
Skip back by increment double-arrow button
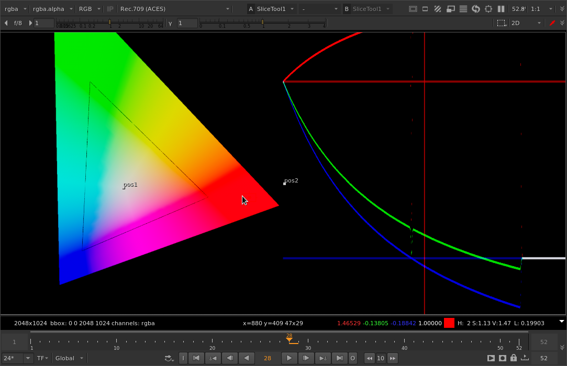(x=370, y=358)
